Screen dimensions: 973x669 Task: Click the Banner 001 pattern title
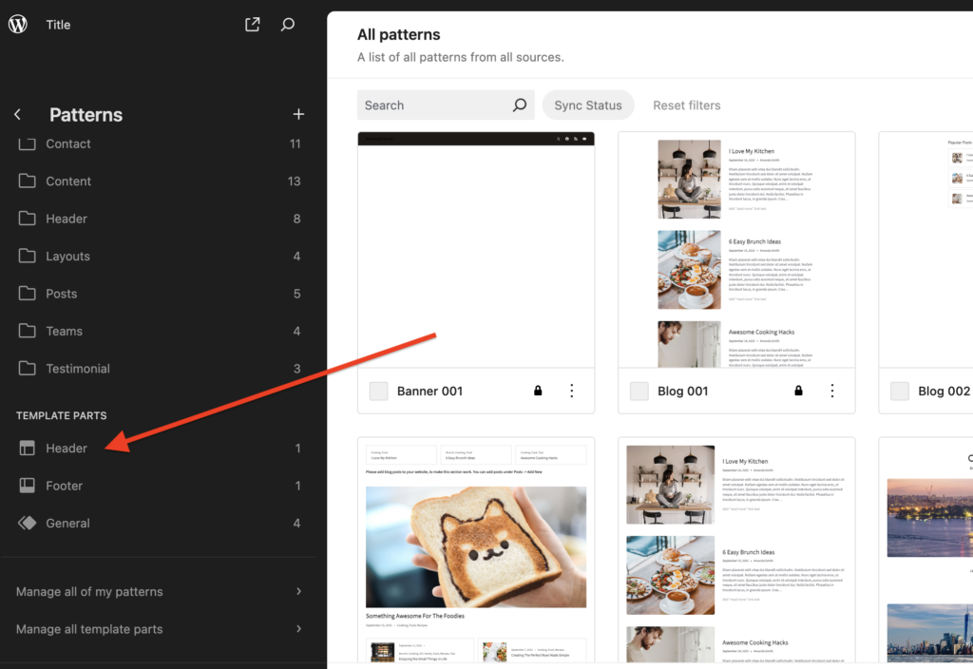click(x=429, y=391)
